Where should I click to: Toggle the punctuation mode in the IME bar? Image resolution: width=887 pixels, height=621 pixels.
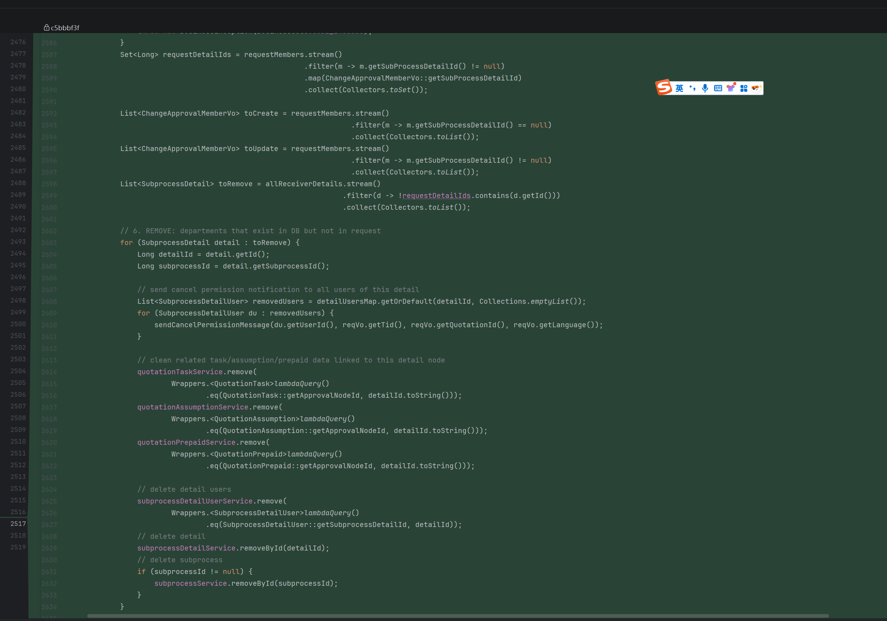point(692,88)
